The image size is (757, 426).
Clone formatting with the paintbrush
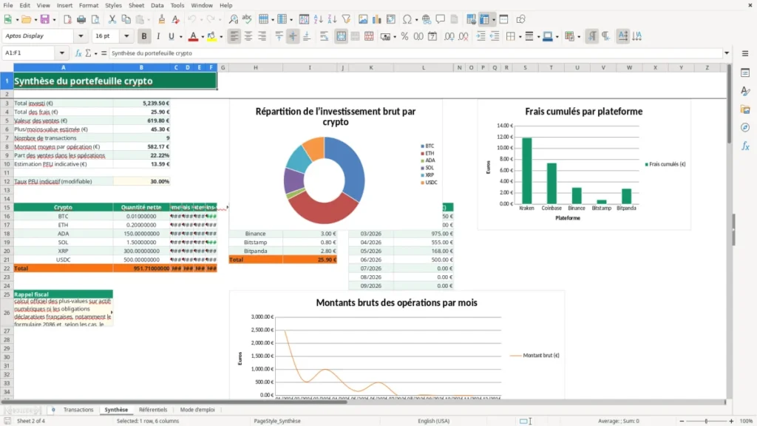(161, 19)
